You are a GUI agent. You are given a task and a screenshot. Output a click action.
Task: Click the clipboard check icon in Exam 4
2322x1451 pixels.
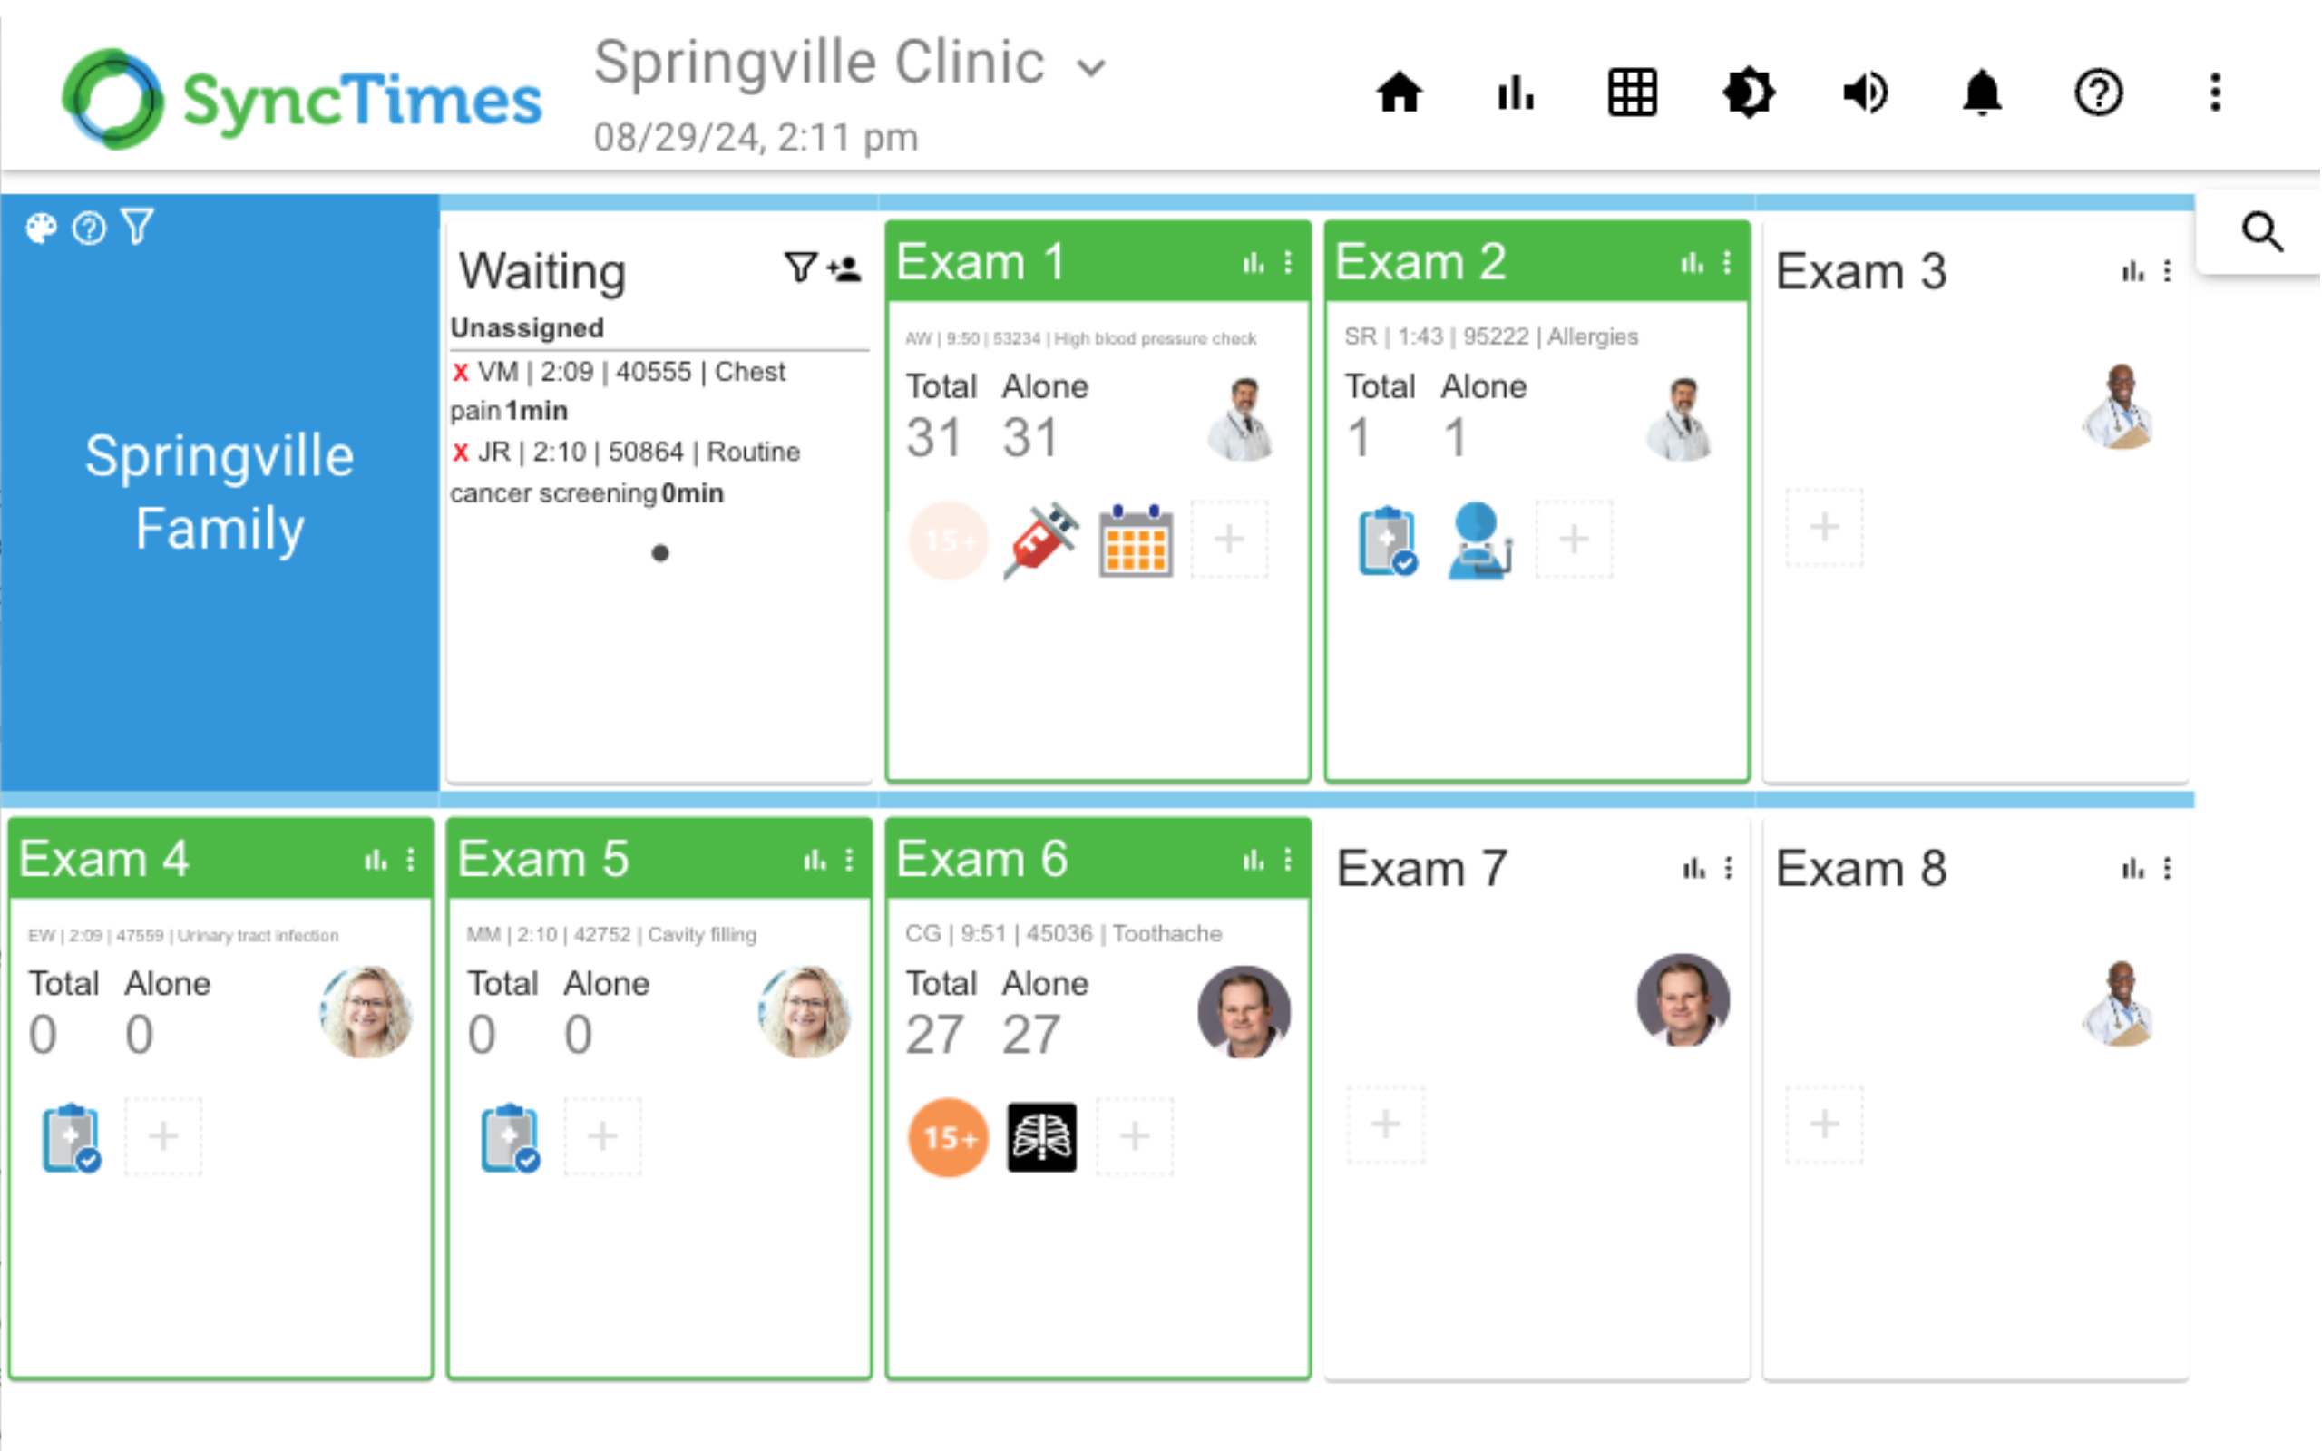point(72,1138)
